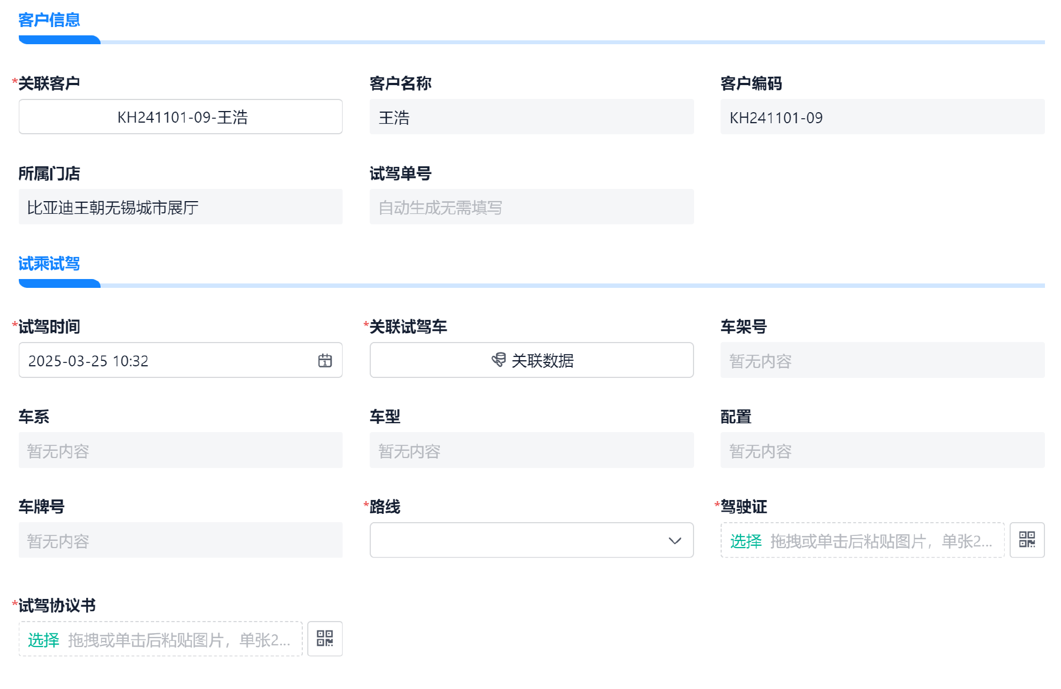
Task: Click the 车牌号 empty field
Action: coord(181,541)
